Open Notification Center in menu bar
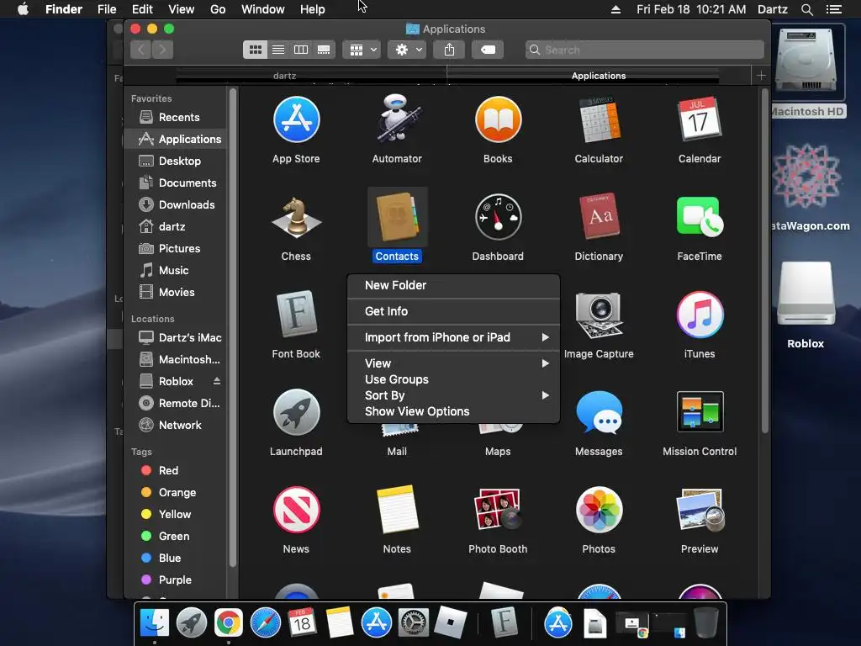Image resolution: width=861 pixels, height=646 pixels. click(834, 9)
